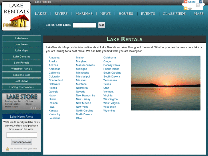Image resolution: width=208 pixels, height=156 pixels.
Task: Open Lake Levels in the sidebar
Action: point(22,44)
